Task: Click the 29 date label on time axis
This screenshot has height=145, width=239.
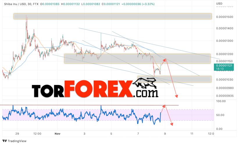Action: coord(17,134)
